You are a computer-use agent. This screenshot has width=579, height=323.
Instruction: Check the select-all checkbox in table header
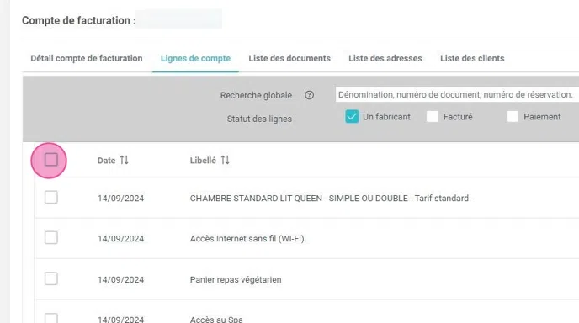click(51, 160)
